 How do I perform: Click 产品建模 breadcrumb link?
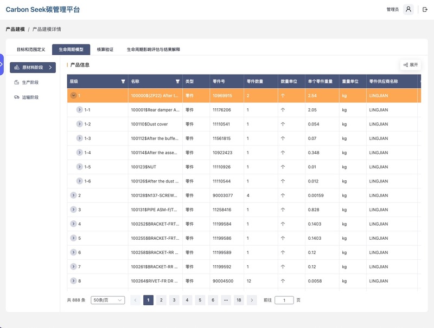[15, 29]
